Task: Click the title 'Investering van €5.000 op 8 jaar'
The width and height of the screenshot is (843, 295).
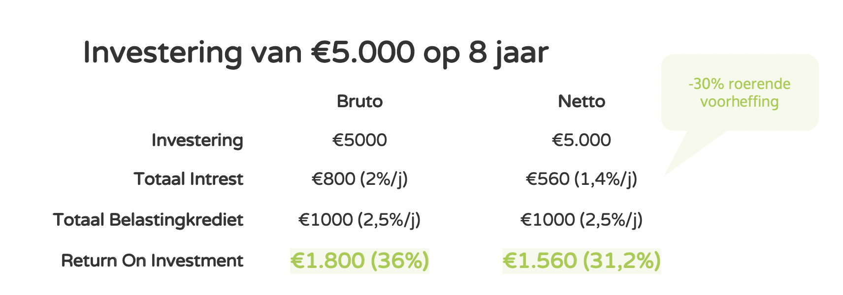Action: (316, 53)
